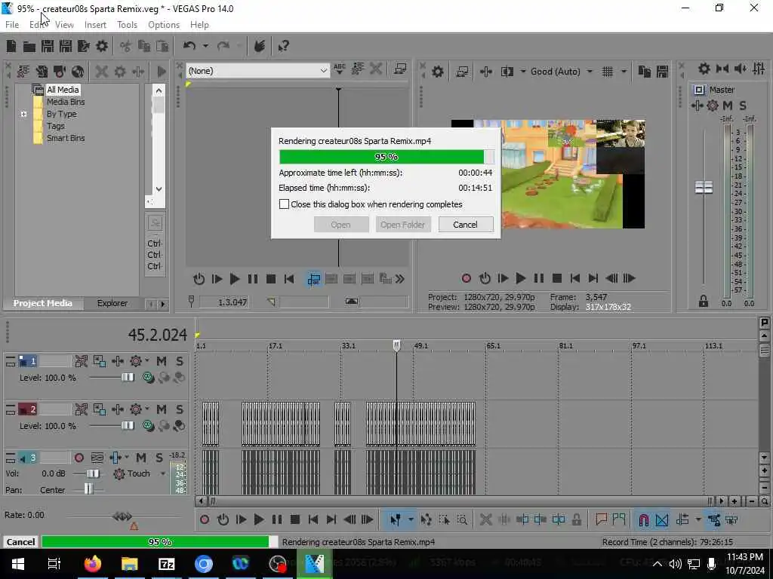Solo video track 2

(180, 409)
